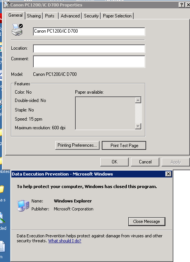Click the Model value 'Canon PC1200/iC D700'
This screenshot has height=262, width=190.
tap(55, 74)
